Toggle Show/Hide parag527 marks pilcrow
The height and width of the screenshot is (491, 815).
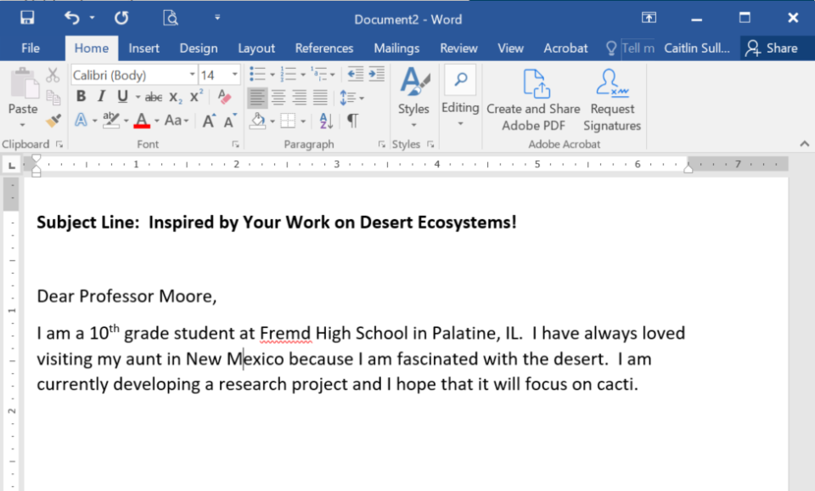[352, 121]
